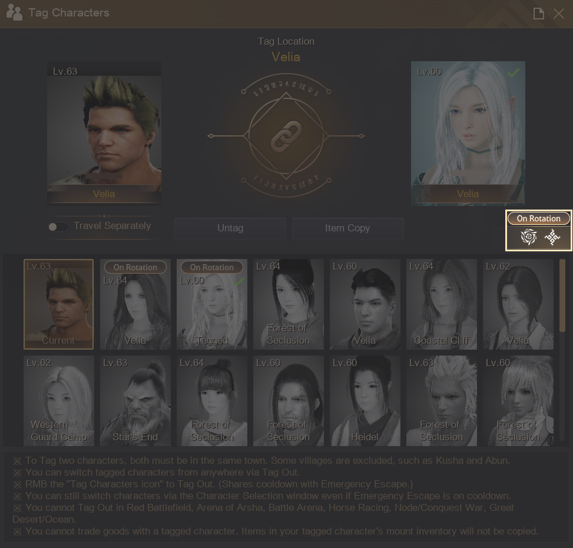Click the large Lv.60 tagged character portrait
The image size is (573, 548).
[x=468, y=134]
